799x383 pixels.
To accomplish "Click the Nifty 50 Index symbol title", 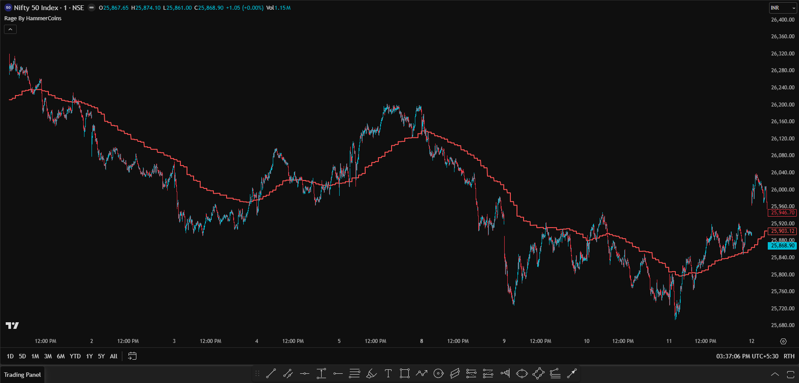I will click(36, 7).
